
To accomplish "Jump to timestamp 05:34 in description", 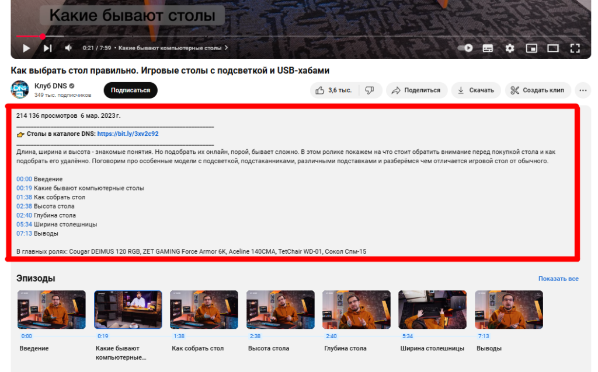I will pos(24,224).
